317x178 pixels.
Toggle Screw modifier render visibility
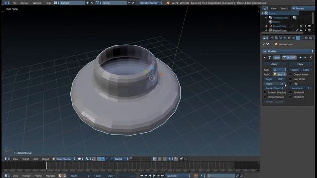click(x=284, y=58)
